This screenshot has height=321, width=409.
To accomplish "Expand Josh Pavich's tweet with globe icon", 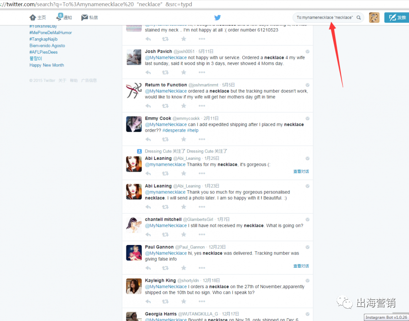I will [x=308, y=51].
